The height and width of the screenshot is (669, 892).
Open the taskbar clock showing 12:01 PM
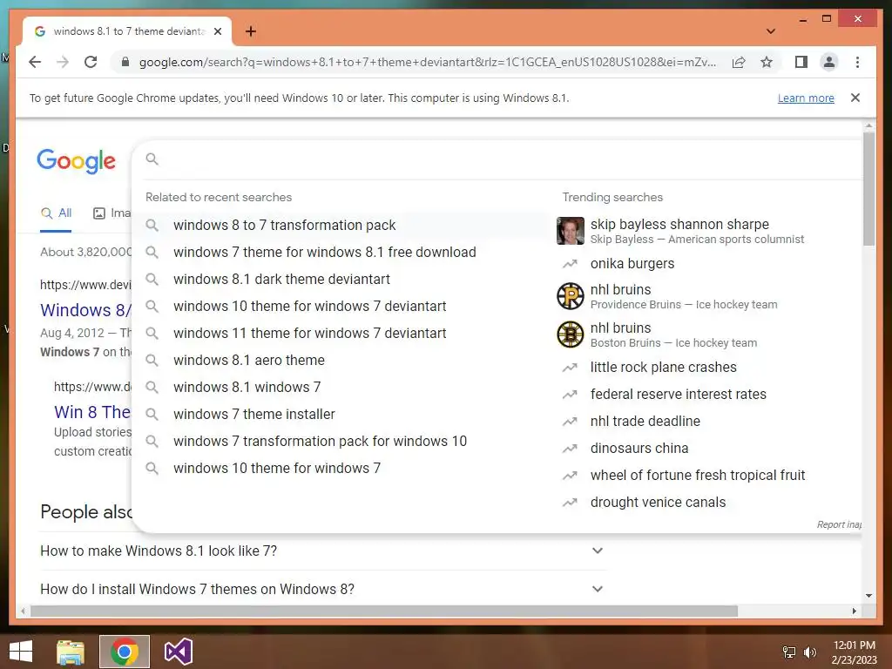pos(854,652)
